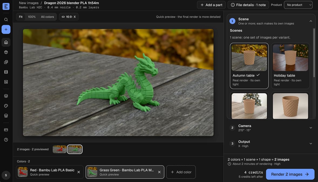Image resolution: width=318 pixels, height=182 pixels.
Task: Click Render 2 images
Action: (x=290, y=174)
